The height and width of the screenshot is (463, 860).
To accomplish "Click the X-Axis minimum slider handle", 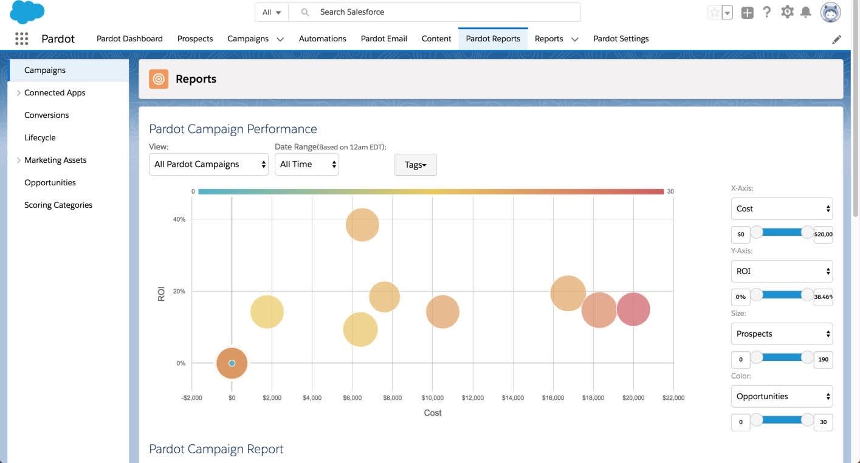I will (757, 232).
